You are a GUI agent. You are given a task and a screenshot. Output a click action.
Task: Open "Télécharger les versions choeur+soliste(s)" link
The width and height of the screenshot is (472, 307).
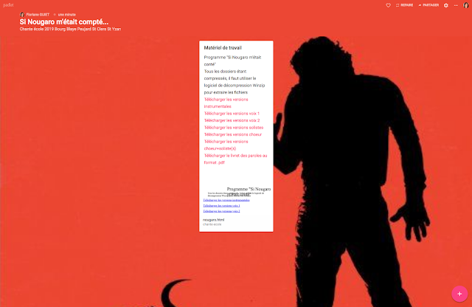click(226, 145)
